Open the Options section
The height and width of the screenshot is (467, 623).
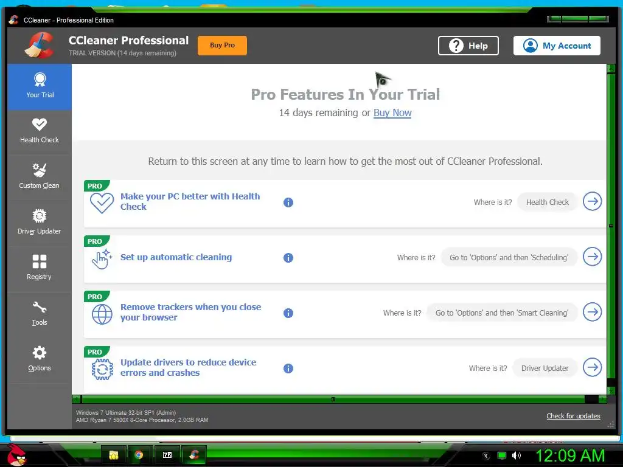(40, 360)
